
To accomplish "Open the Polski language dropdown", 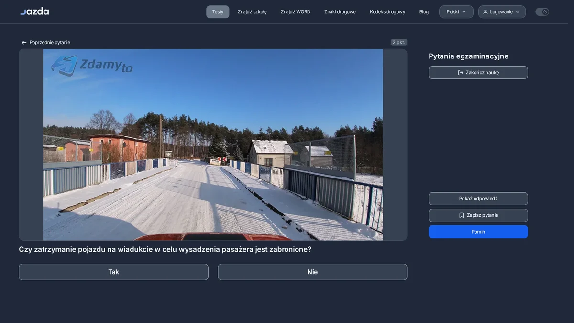I will pyautogui.click(x=456, y=12).
